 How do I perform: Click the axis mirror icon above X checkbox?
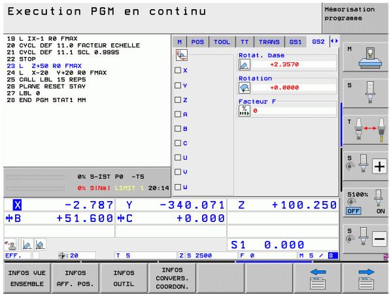tap(182, 55)
